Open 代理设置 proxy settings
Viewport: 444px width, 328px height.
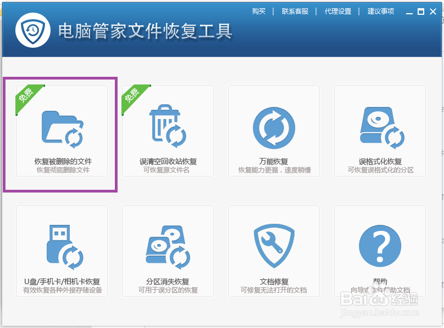[338, 12]
